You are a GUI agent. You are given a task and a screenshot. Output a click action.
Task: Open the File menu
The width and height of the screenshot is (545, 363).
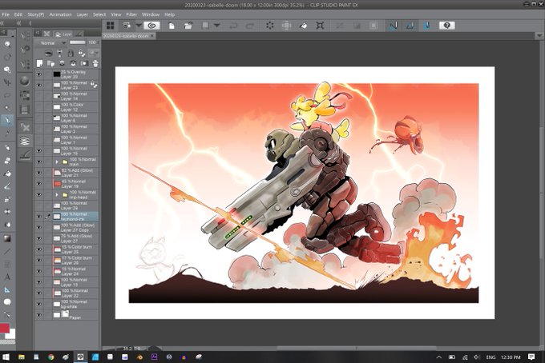click(x=6, y=14)
